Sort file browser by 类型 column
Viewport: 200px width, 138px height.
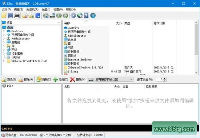click(138, 23)
